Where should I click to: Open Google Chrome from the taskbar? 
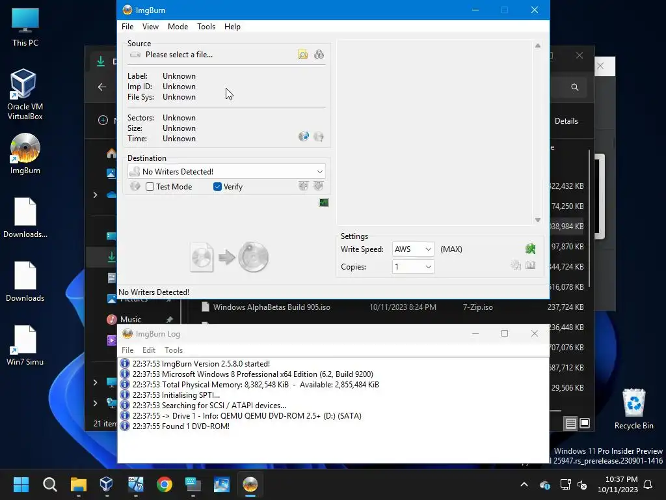coord(165,484)
